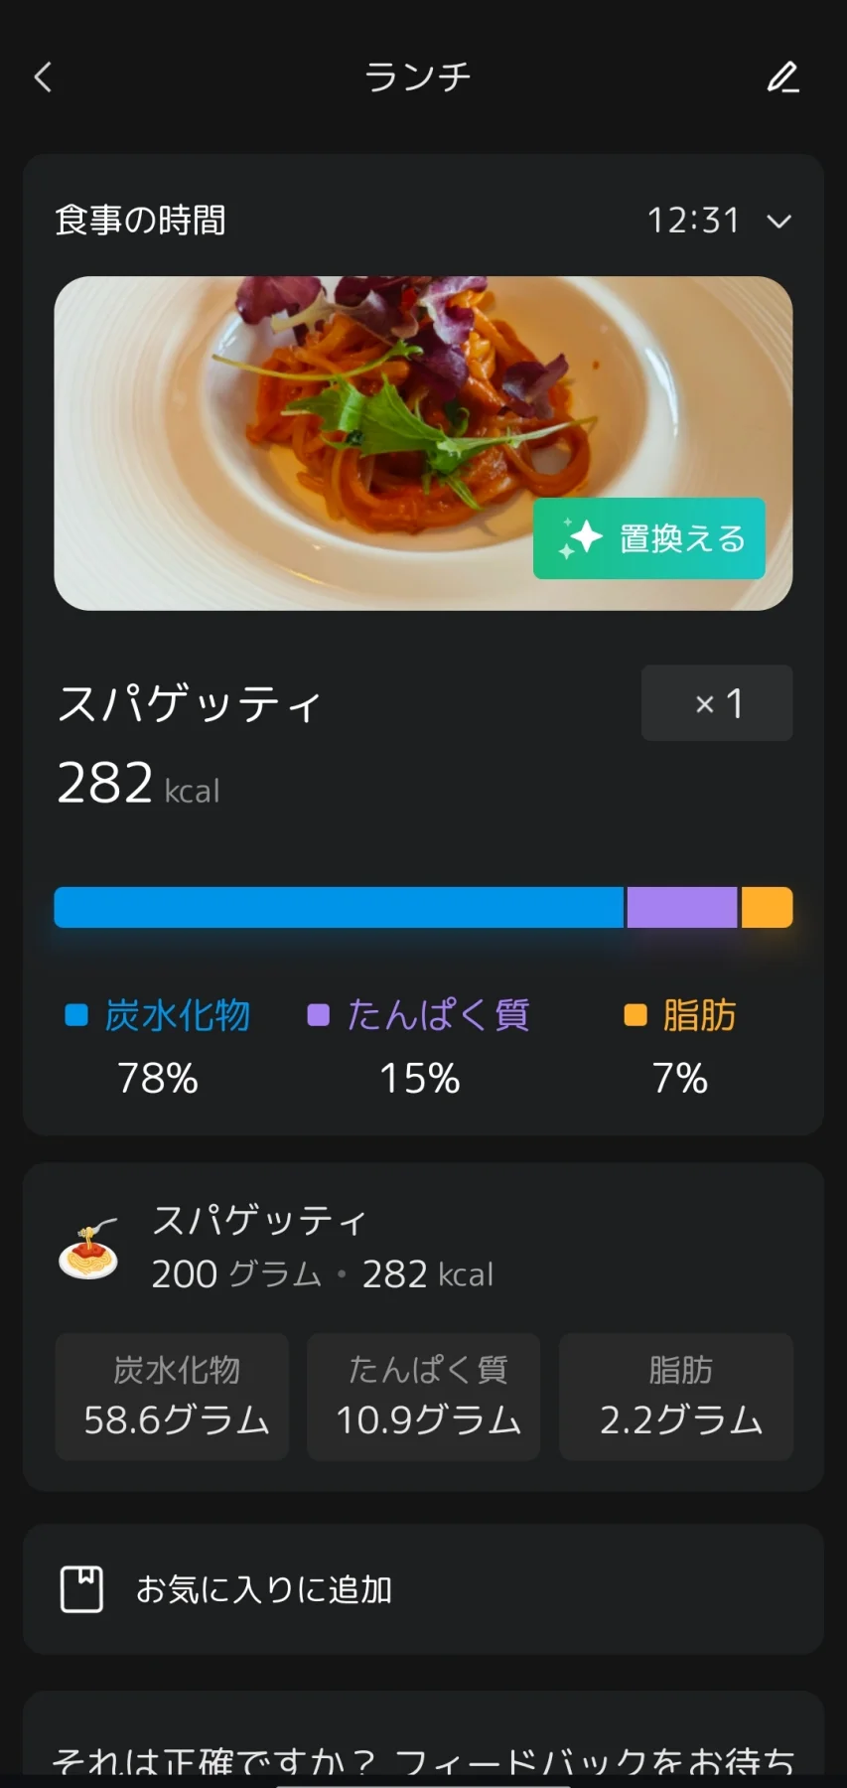Image resolution: width=847 pixels, height=1788 pixels.
Task: Open the pencil edit icon
Action: point(782,77)
